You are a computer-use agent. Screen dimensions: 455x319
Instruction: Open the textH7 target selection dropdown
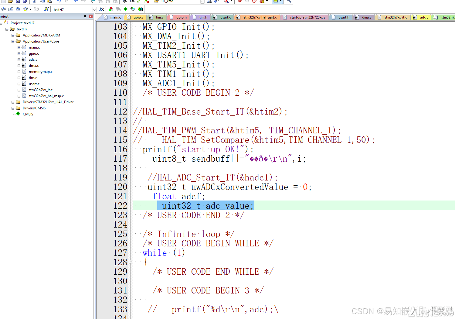(x=94, y=10)
